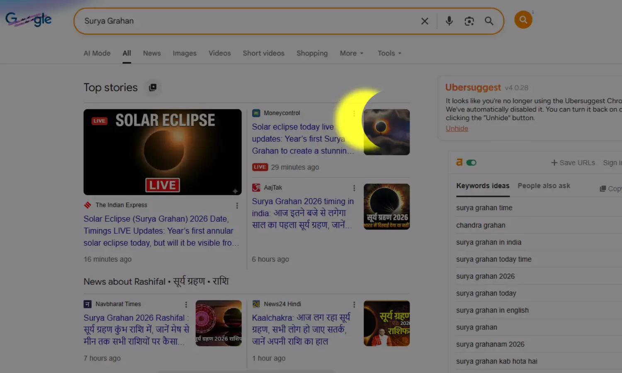Click the Unhide link in Ubersuggest
This screenshot has height=373, width=622.
coord(457,128)
